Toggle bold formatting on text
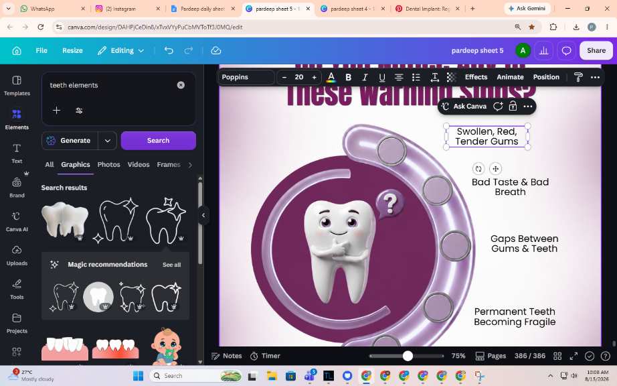Image resolution: width=617 pixels, height=386 pixels. coord(348,77)
